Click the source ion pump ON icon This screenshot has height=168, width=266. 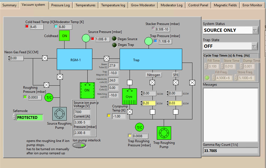coord(87,90)
